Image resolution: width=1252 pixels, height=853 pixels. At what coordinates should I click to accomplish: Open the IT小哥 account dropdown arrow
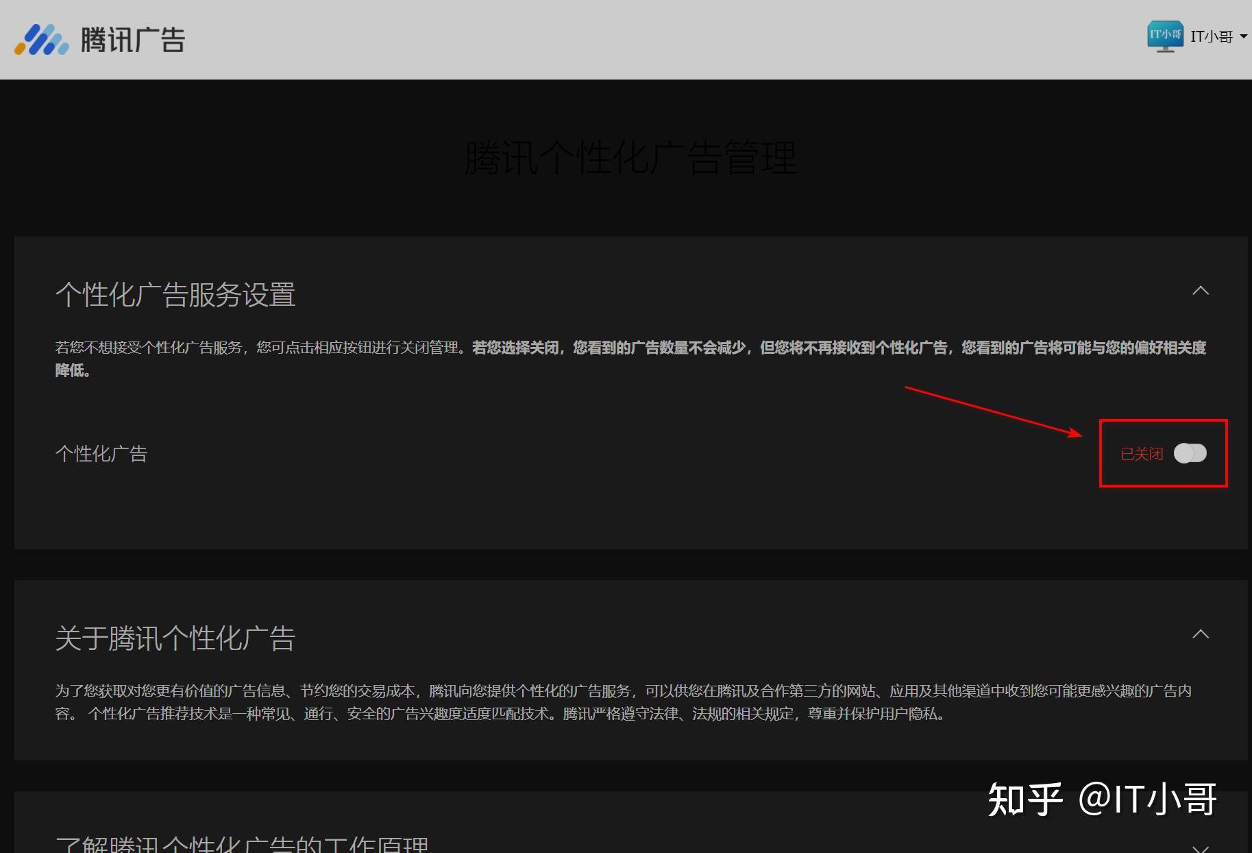[1243, 37]
